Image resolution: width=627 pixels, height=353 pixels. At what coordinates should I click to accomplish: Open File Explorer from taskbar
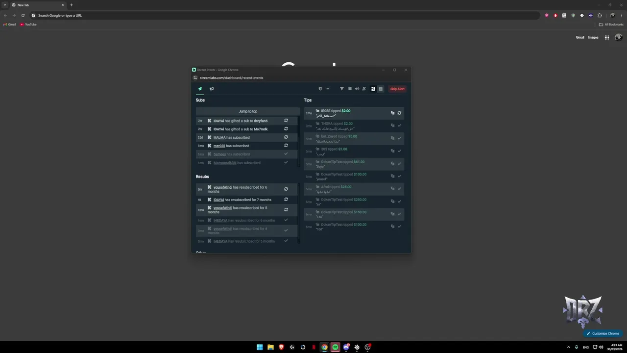click(270, 347)
